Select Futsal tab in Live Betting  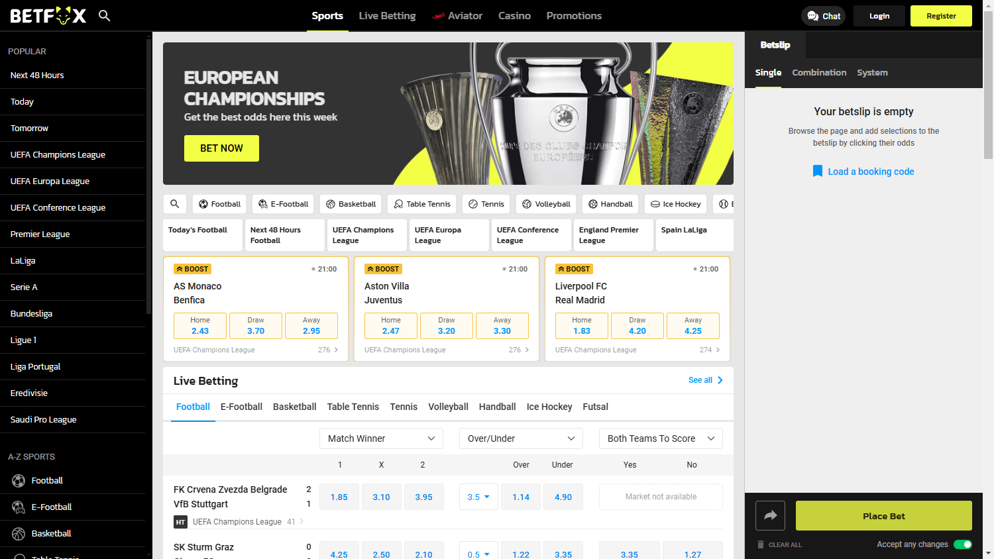click(x=595, y=407)
